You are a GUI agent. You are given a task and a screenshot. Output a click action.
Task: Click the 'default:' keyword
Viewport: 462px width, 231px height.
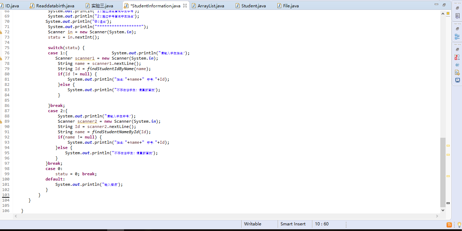(x=55, y=179)
